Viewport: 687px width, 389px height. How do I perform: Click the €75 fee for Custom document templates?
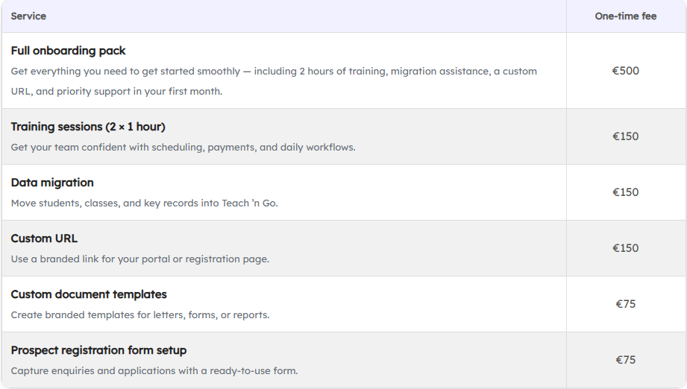[x=625, y=304]
